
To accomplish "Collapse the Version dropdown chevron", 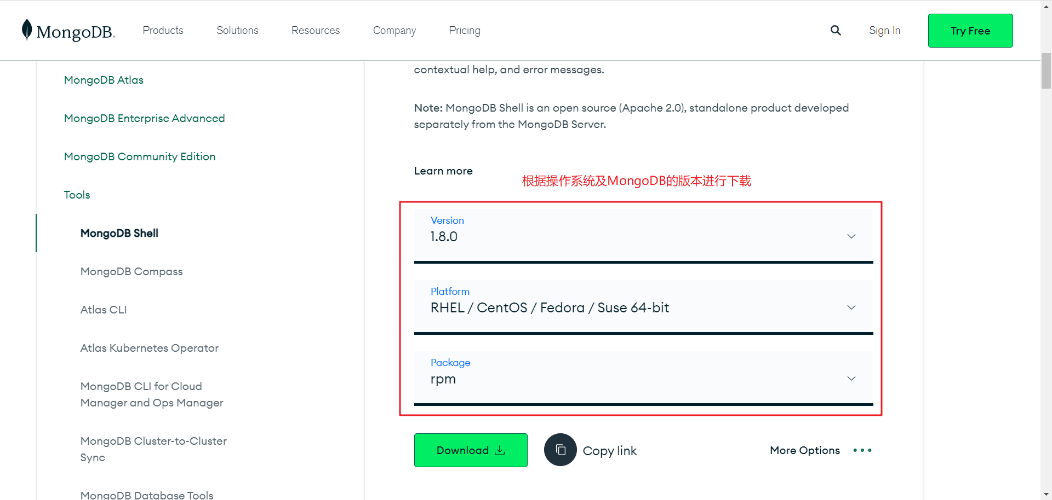I will pyautogui.click(x=851, y=236).
